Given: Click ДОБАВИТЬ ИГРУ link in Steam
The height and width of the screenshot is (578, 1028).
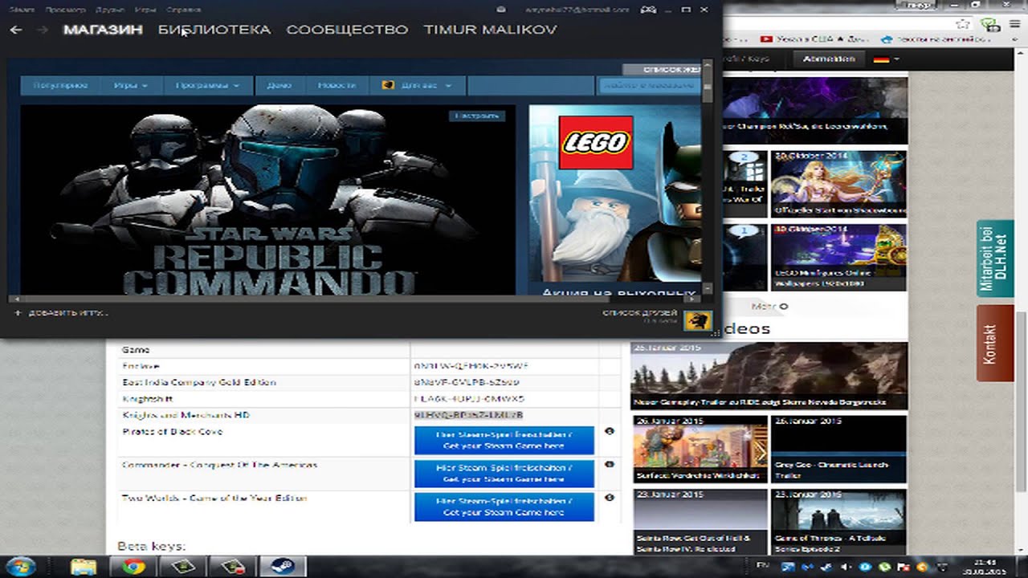Looking at the screenshot, I should (68, 313).
